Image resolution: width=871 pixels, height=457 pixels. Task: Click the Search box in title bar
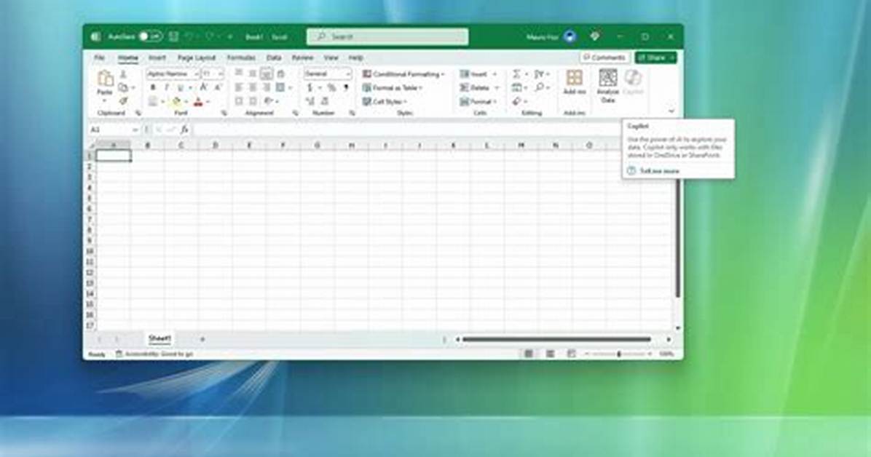pyautogui.click(x=387, y=36)
